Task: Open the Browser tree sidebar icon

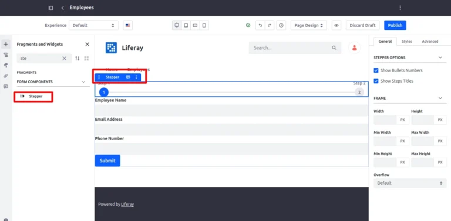Action: pos(6,55)
